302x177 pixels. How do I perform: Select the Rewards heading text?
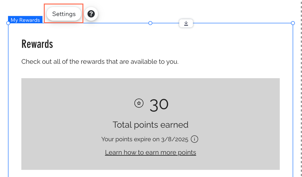tap(37, 44)
